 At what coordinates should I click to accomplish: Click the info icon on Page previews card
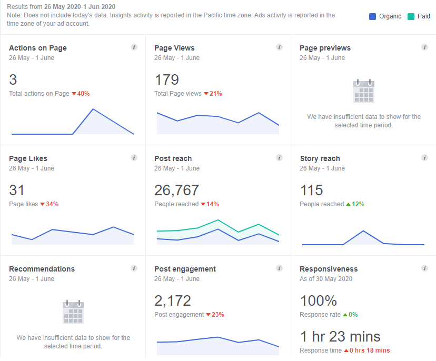click(x=424, y=47)
